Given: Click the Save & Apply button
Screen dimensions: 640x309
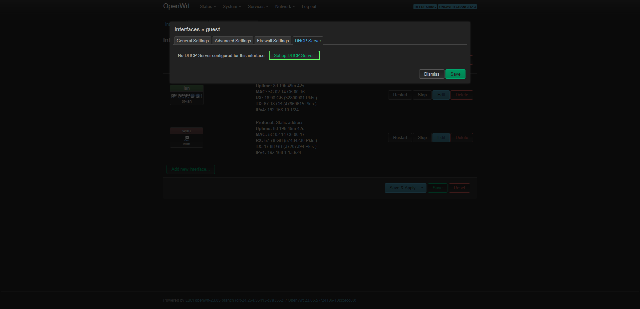Looking at the screenshot, I should pos(402,188).
